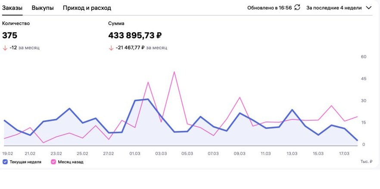
Task: Click the order count 375
Action: point(9,36)
